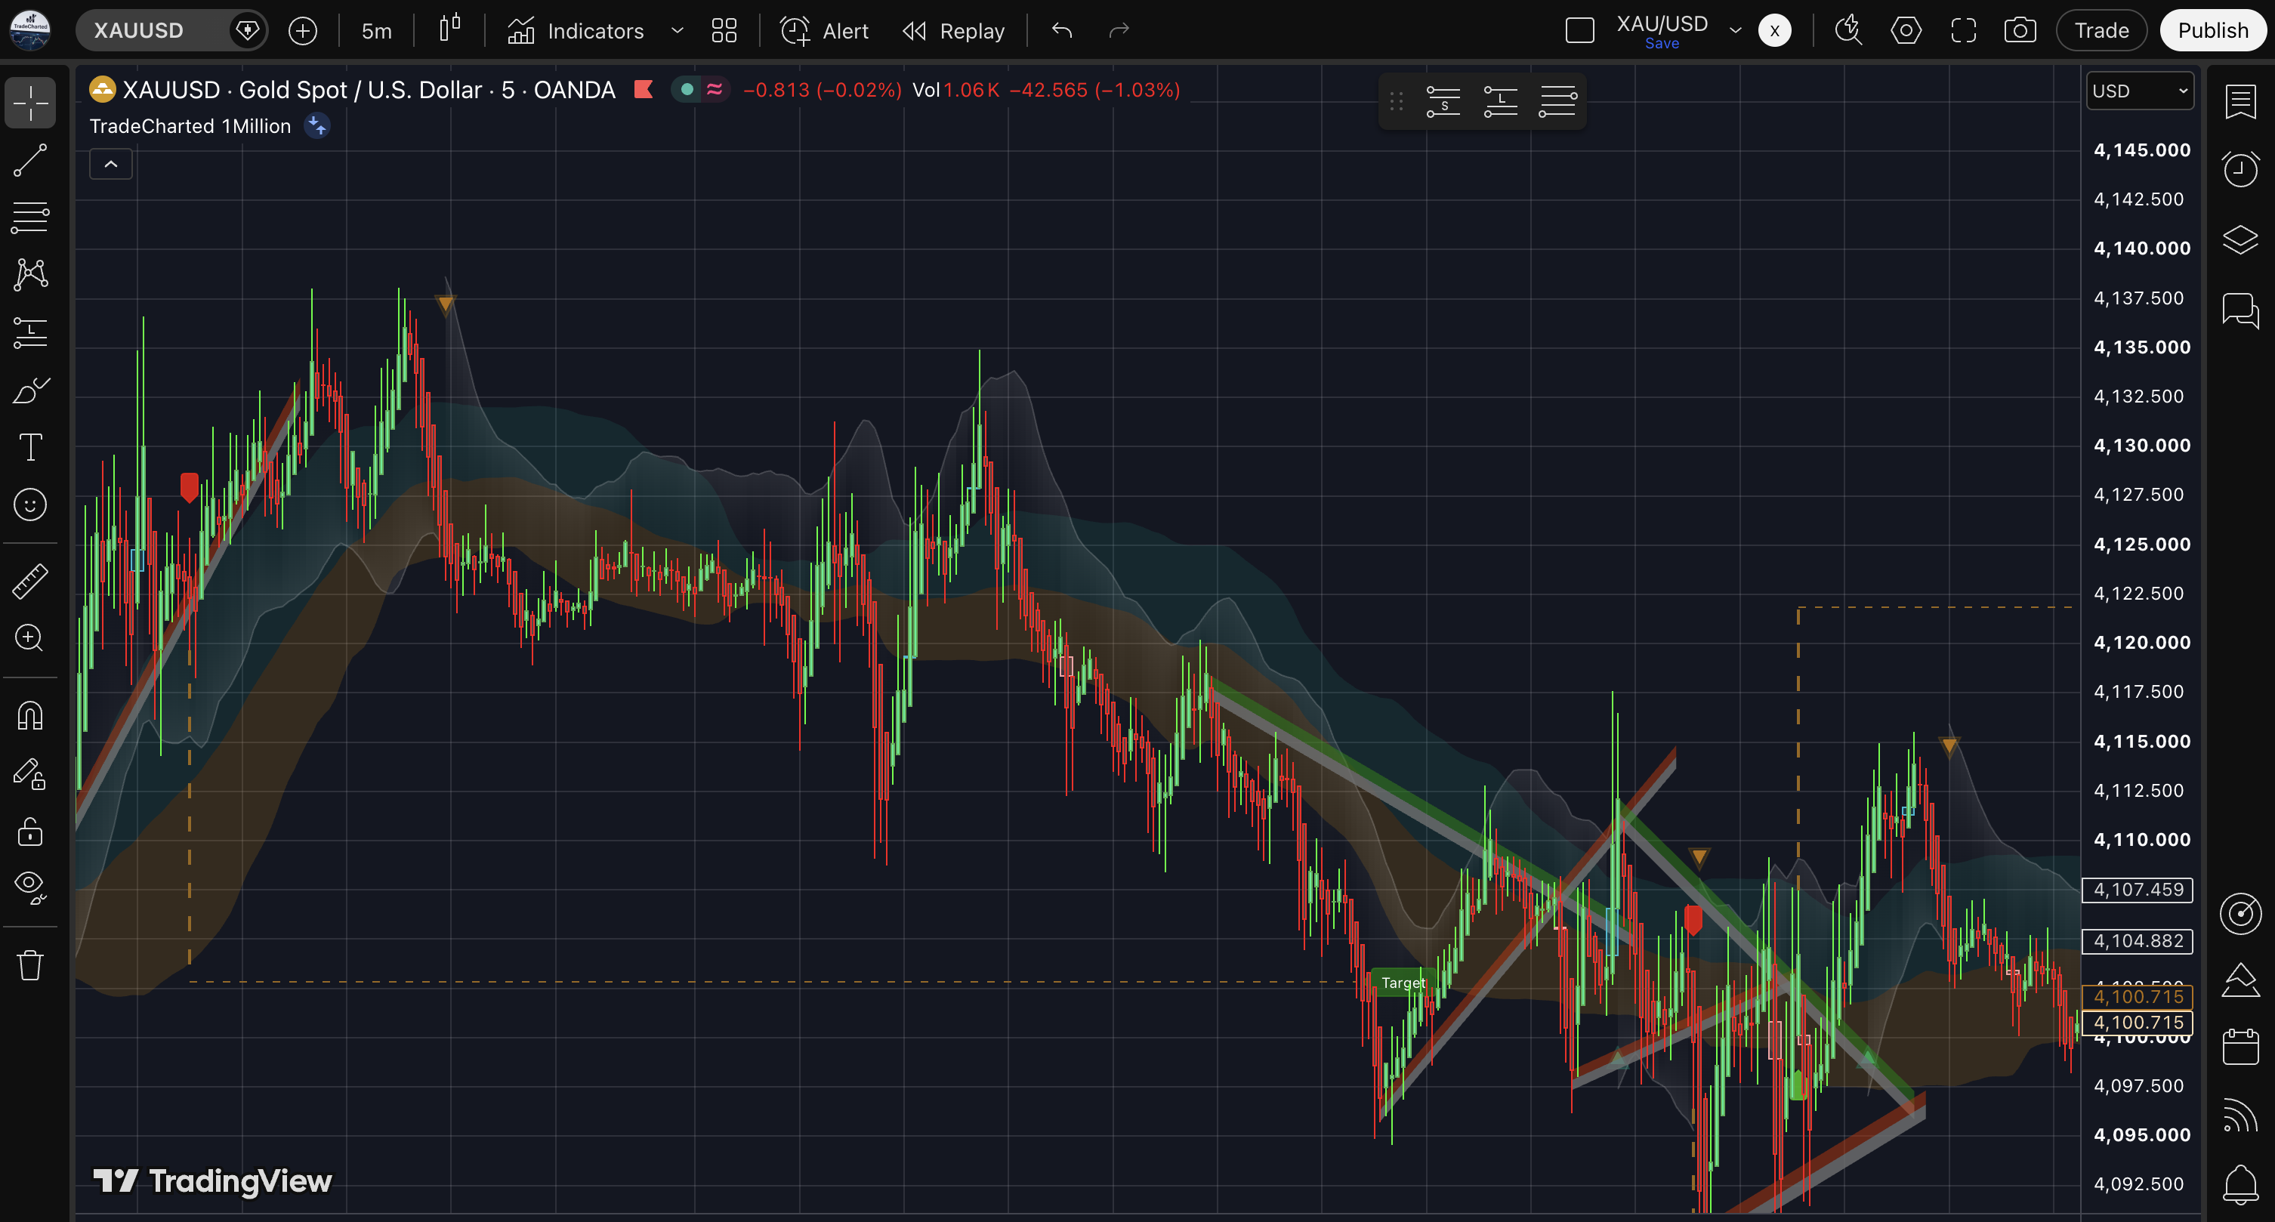
Task: Select the TradeCharted 1Million indicator label
Action: 190,126
